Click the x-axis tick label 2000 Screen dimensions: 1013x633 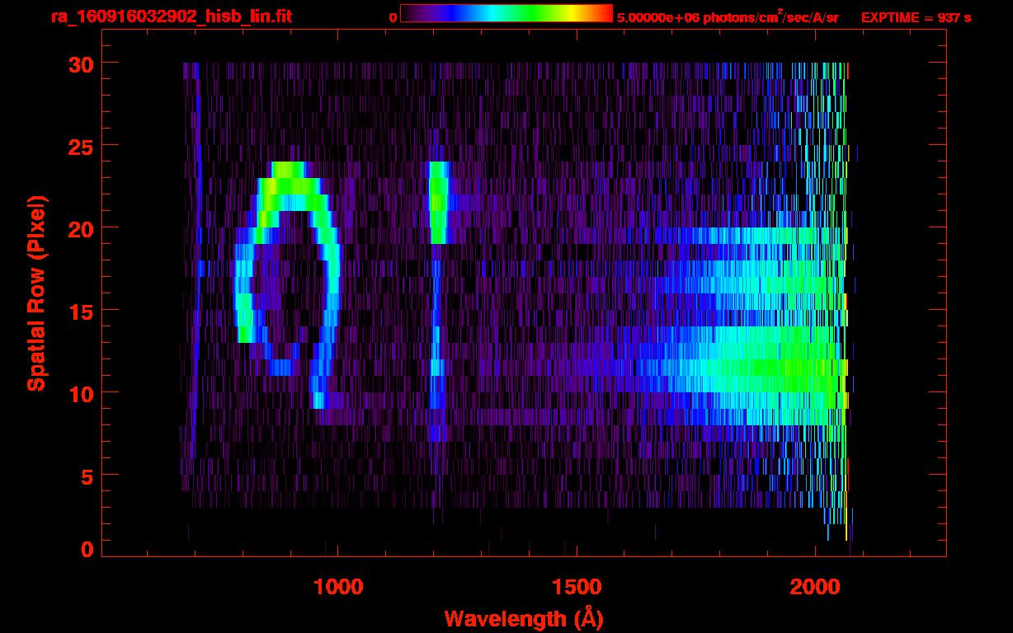pos(815,586)
